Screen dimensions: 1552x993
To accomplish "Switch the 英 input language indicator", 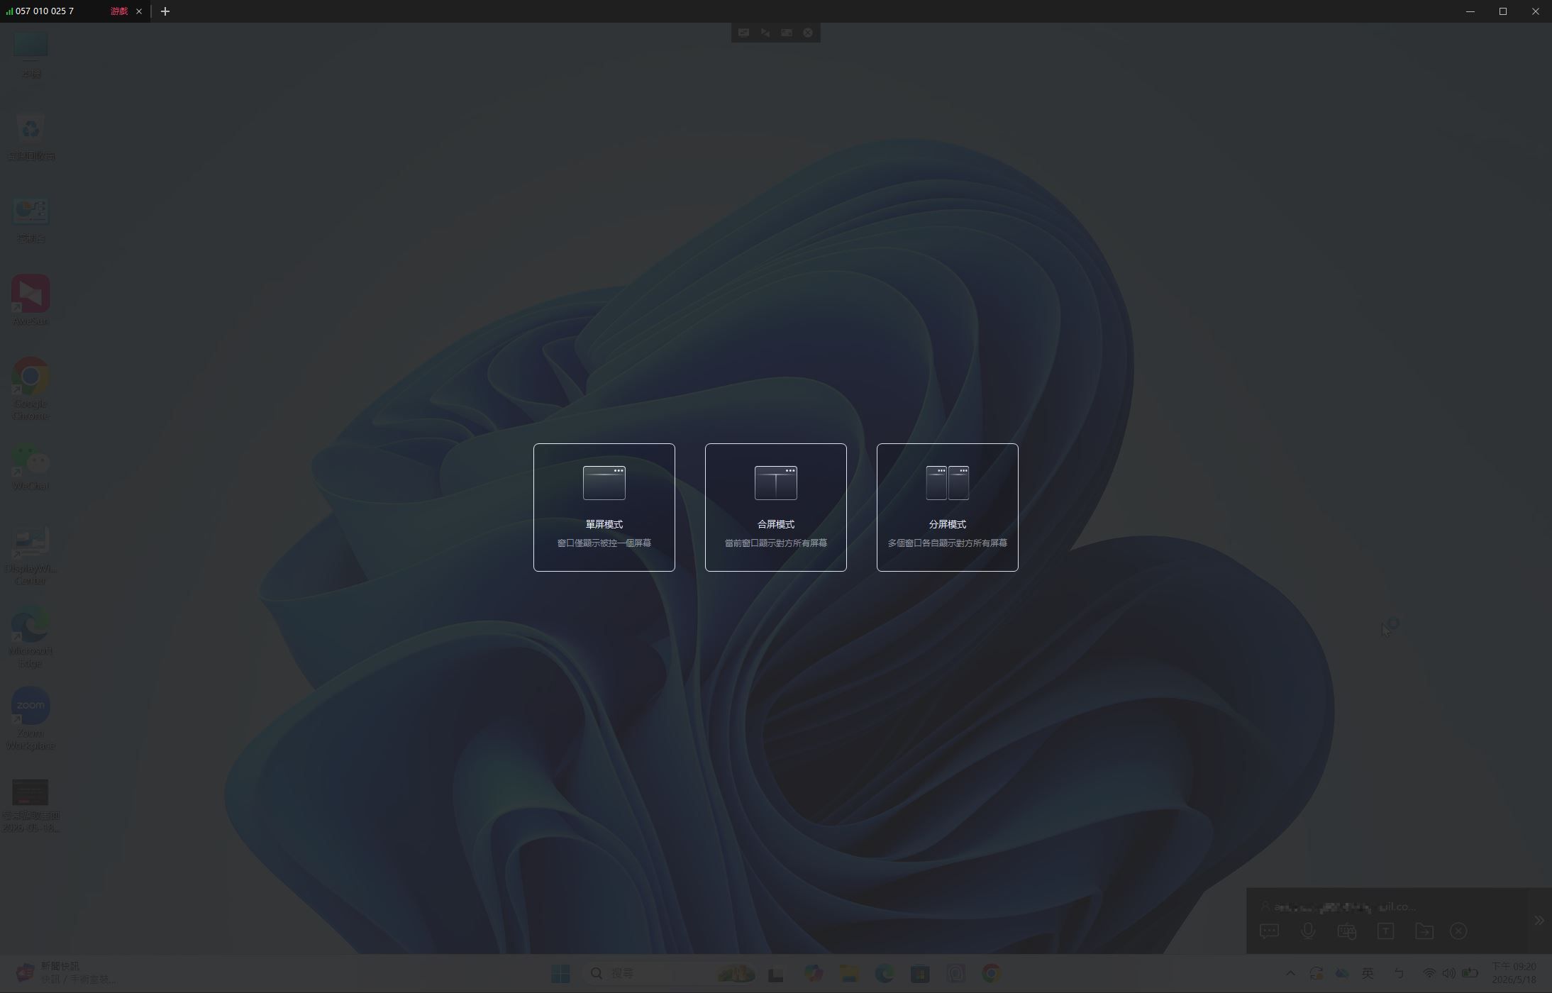I will (1368, 973).
